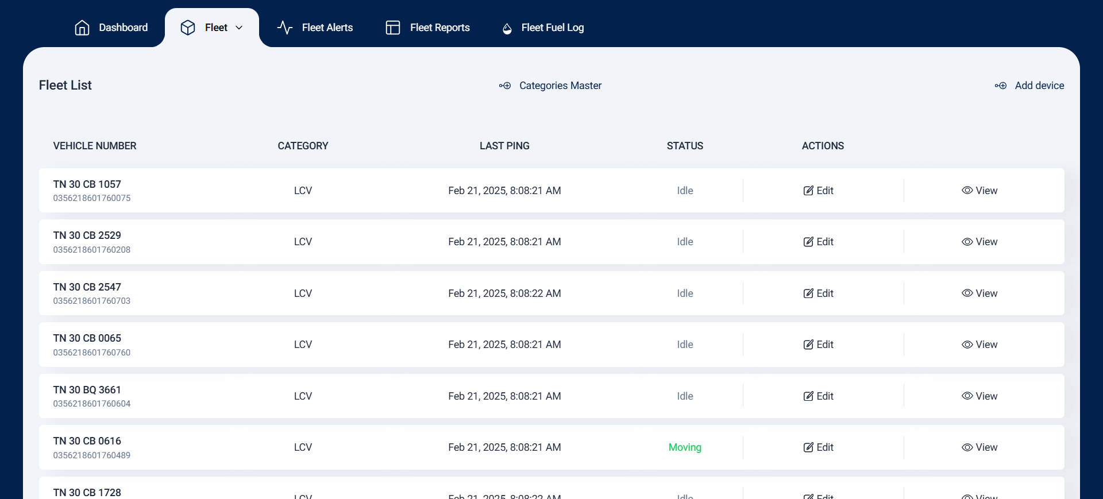Expand the Fleet tab dropdown chevron
The image size is (1103, 499).
239,28
